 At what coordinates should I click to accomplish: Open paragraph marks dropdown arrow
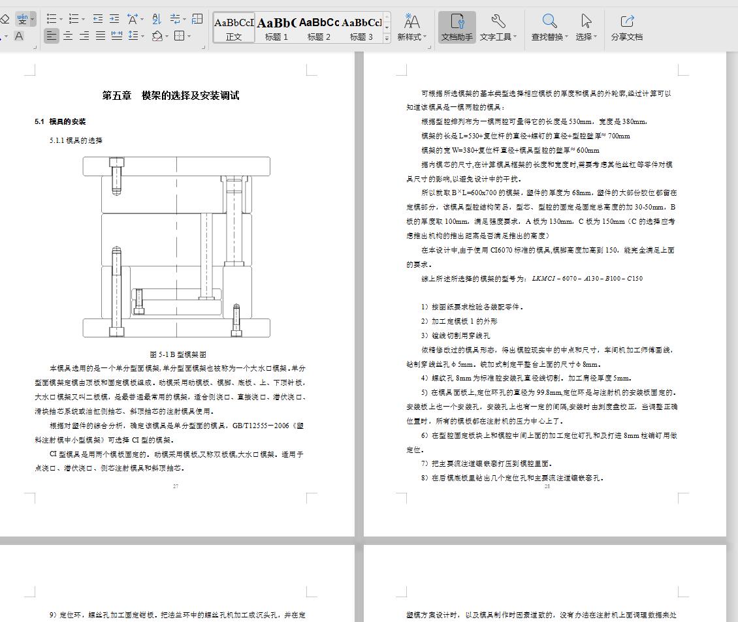[x=184, y=20]
